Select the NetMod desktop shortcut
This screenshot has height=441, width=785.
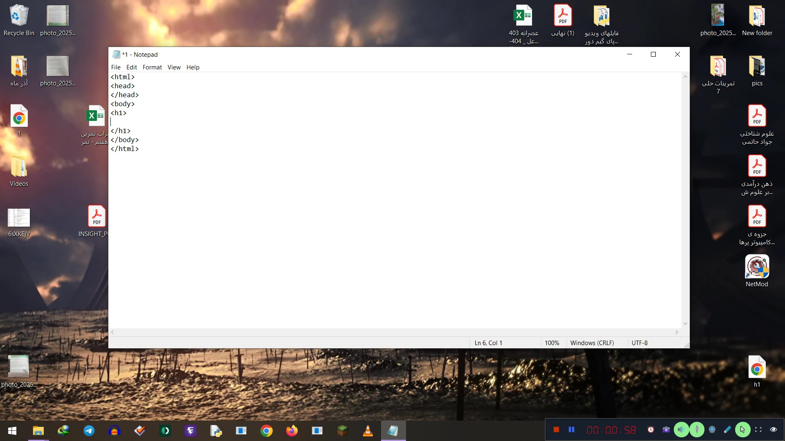pyautogui.click(x=757, y=272)
